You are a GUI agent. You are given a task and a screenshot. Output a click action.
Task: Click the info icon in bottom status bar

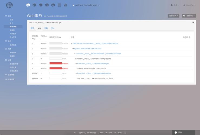point(125,133)
